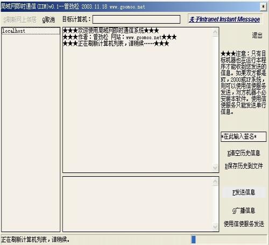
Task: Click the 广播信息 broadcast button
Action: click(x=244, y=211)
